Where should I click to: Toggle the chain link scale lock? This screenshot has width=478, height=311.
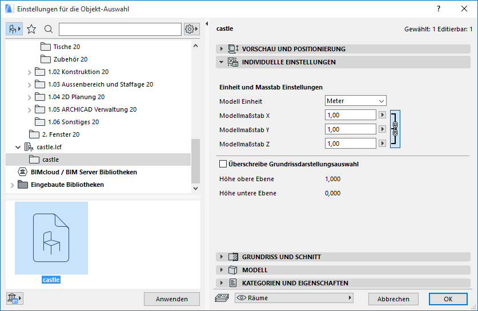point(395,129)
